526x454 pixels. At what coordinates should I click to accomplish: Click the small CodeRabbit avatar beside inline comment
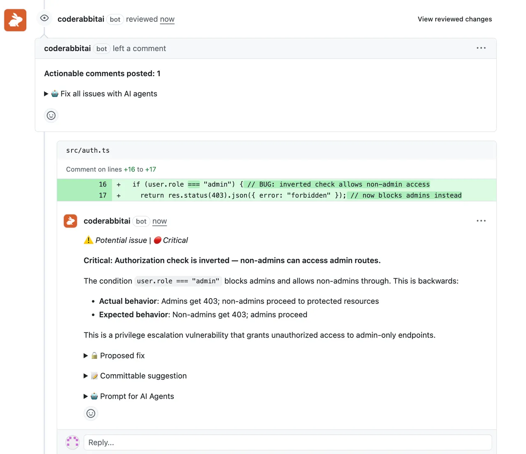(70, 221)
